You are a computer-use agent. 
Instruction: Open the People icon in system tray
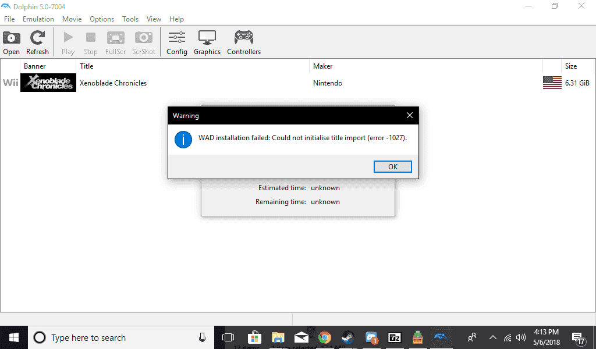471,337
